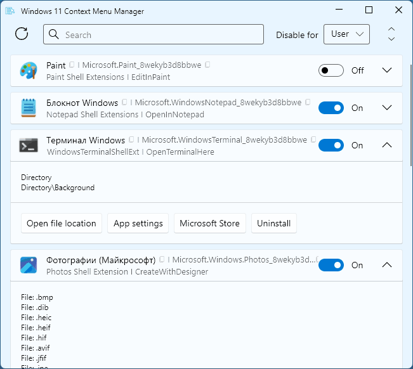Click the vertical scrollbar thumb
This screenshot has height=369, width=413.
[411, 115]
